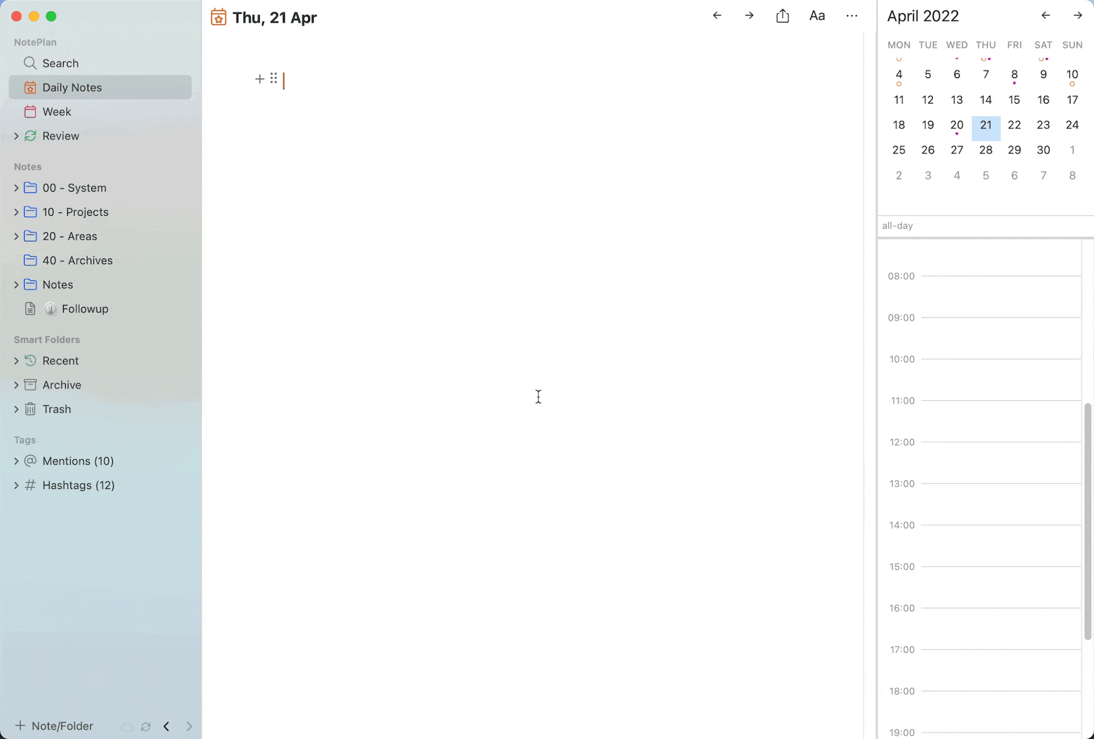Click the refresh sync icon at bottom

coord(146,726)
